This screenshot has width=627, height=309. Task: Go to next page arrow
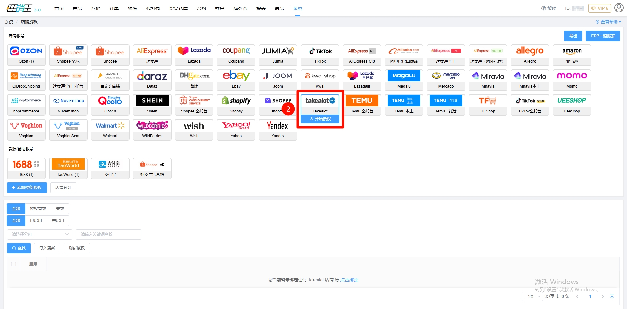point(603,297)
